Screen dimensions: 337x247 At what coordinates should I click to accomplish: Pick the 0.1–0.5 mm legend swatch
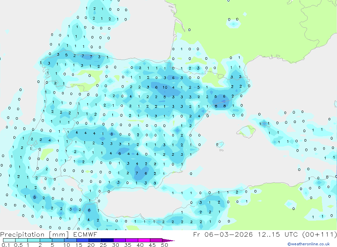[9, 240]
